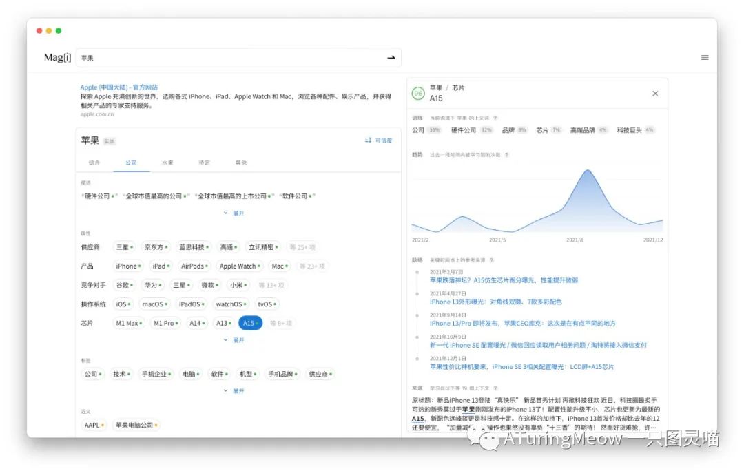Click the green 96 score circle
Image resolution: width=744 pixels, height=473 pixels.
coord(418,94)
